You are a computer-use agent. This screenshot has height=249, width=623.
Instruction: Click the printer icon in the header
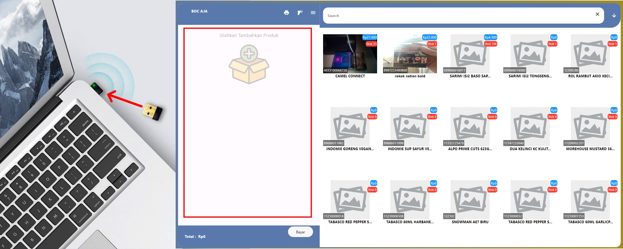point(286,12)
